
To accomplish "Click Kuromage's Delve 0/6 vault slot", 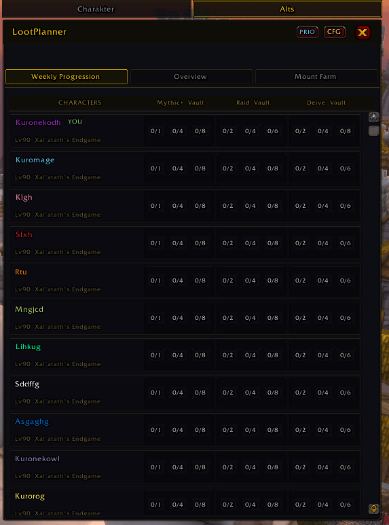I will pyautogui.click(x=345, y=168).
